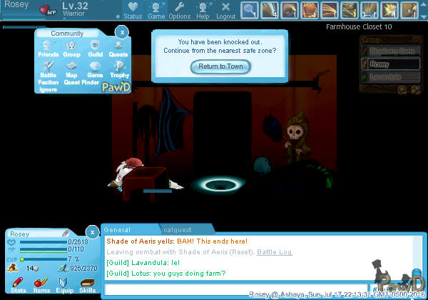Close the Rosey stats panel

click(x=91, y=231)
